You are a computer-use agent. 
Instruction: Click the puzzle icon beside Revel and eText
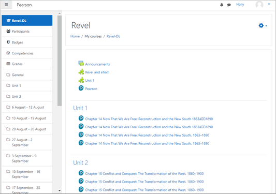[x=81, y=72]
